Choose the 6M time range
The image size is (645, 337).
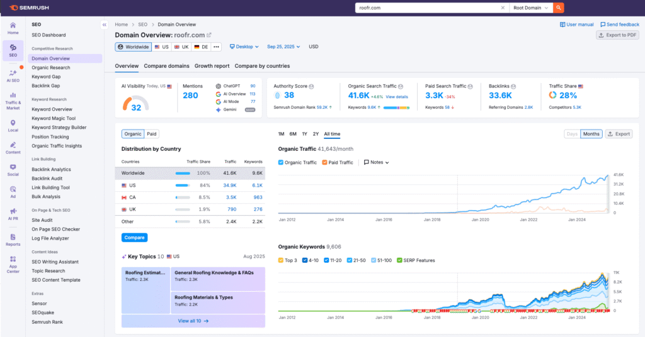click(x=293, y=134)
